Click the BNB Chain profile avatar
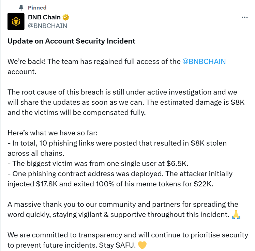 (16, 22)
